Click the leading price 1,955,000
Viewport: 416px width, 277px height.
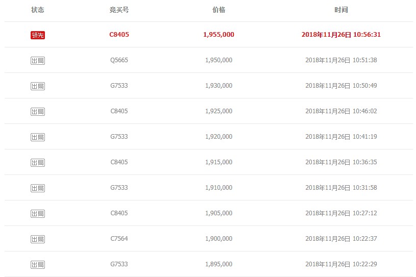pyautogui.click(x=218, y=35)
